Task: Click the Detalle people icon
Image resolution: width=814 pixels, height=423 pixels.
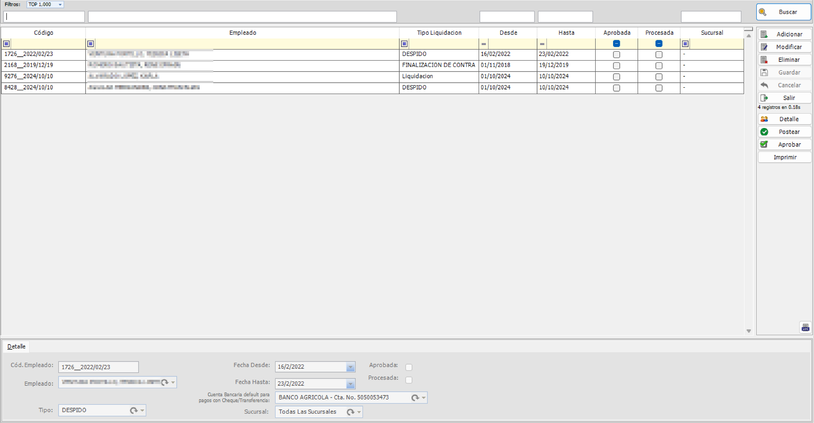Action: tap(765, 119)
